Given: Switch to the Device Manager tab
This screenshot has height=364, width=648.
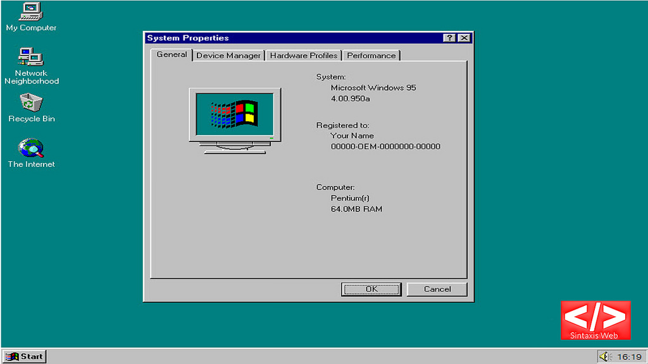Looking at the screenshot, I should [228, 56].
